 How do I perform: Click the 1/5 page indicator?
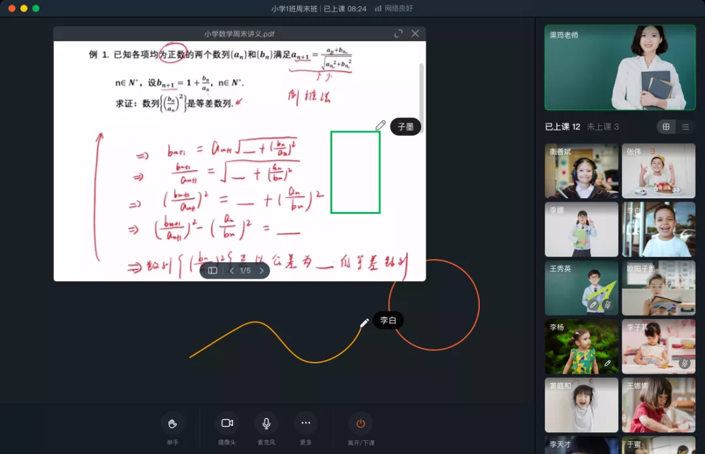pyautogui.click(x=245, y=271)
